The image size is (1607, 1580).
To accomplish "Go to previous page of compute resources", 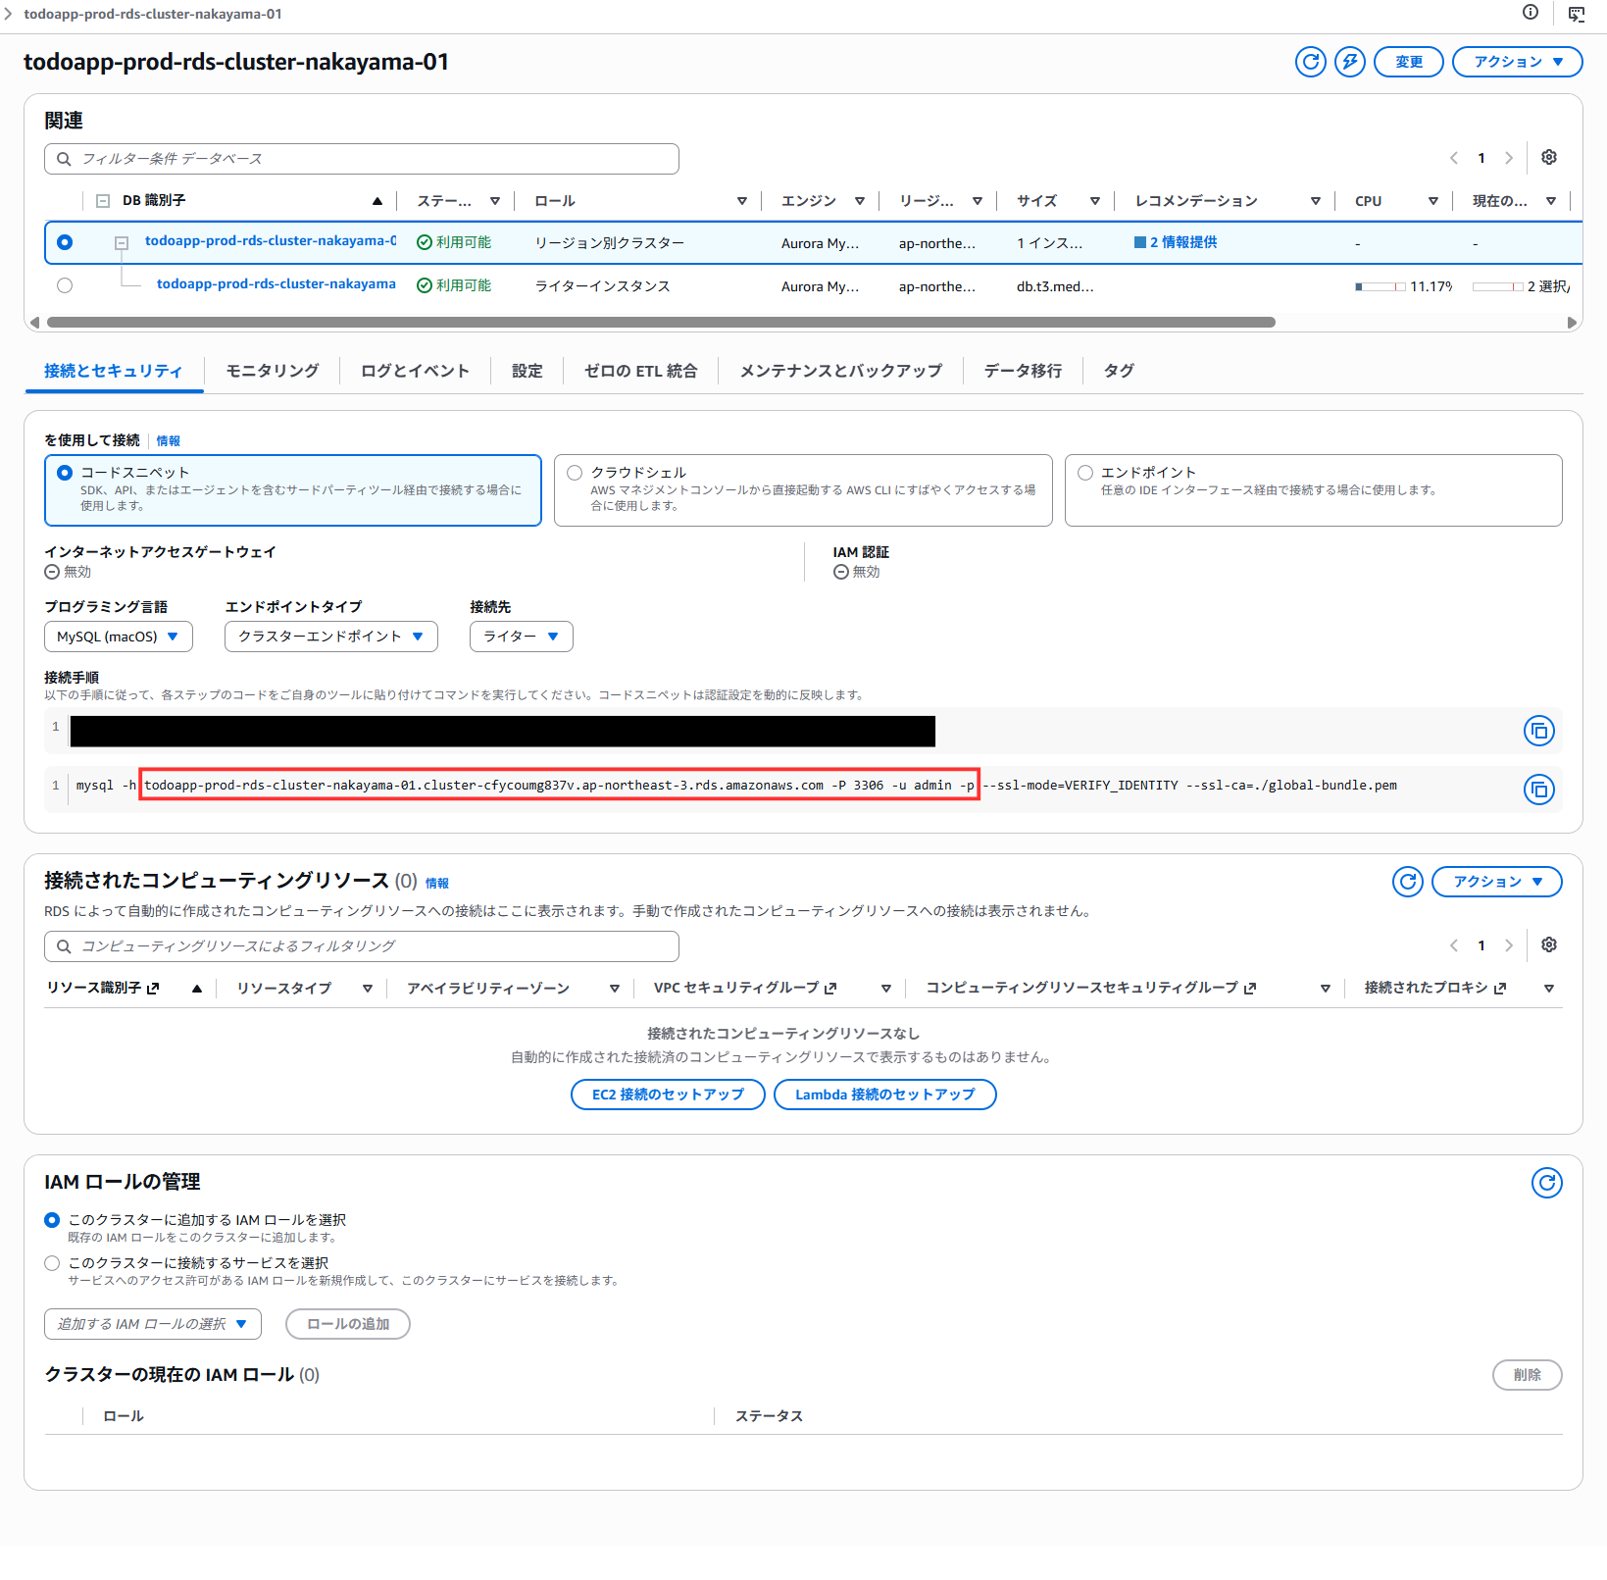I will pyautogui.click(x=1454, y=945).
